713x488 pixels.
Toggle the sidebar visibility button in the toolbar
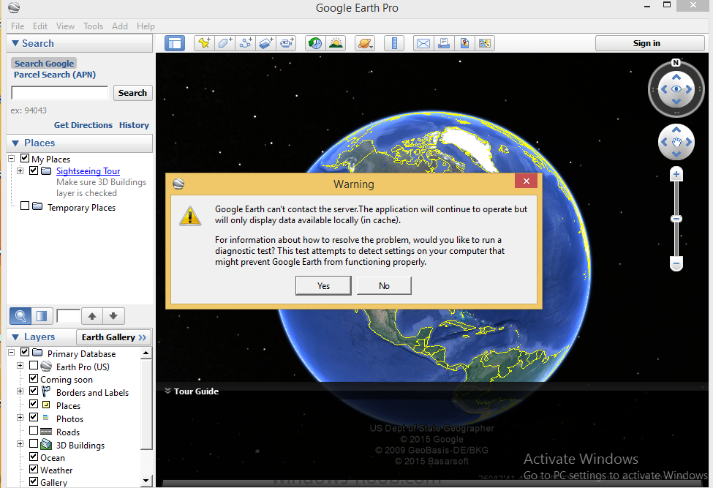pyautogui.click(x=175, y=43)
